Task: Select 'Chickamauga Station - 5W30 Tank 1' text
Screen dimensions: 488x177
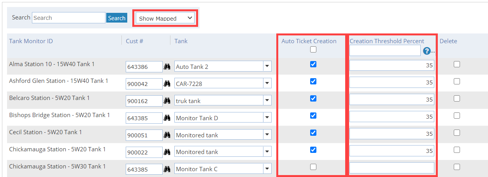Action: pyautogui.click(x=58, y=166)
